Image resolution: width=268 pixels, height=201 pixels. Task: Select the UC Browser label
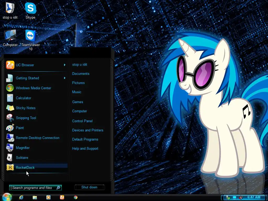pos(25,65)
